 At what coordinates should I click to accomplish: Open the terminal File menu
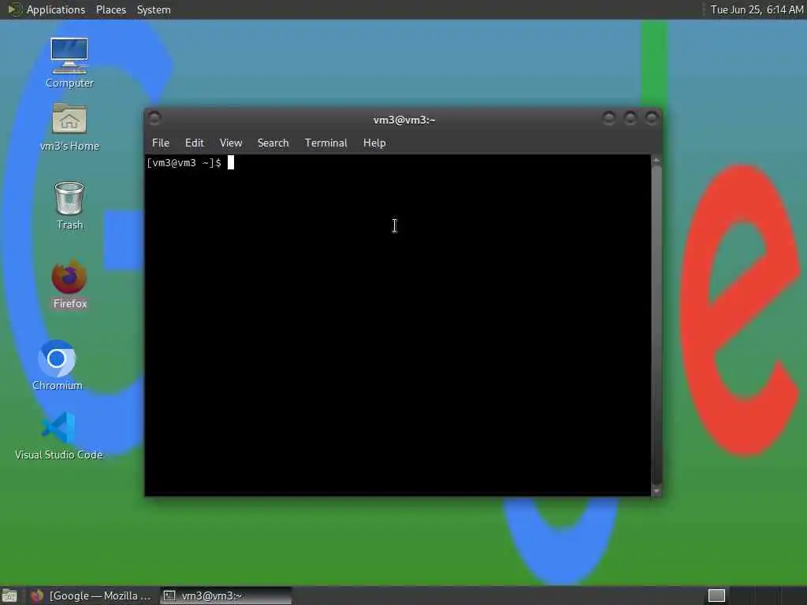click(161, 143)
